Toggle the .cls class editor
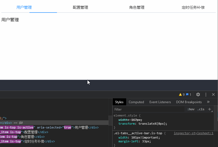The height and width of the screenshot is (147, 218). pyautogui.click(x=201, y=109)
